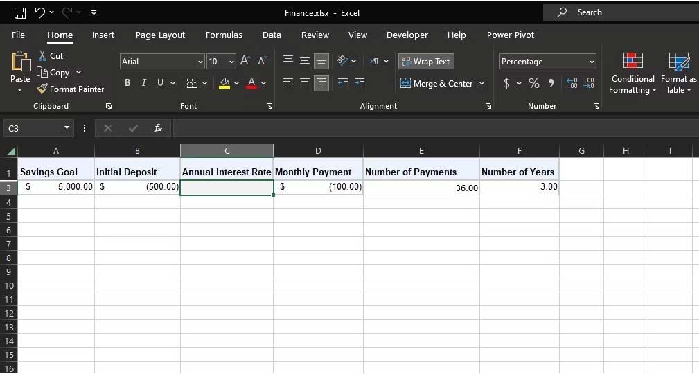Click the Merge & Center button
The height and width of the screenshot is (374, 699).
click(438, 84)
